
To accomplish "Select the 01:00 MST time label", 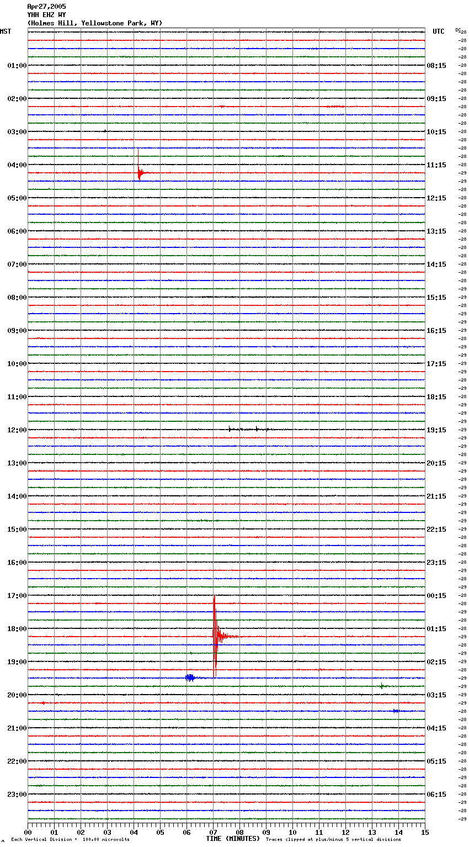I will tap(17, 66).
